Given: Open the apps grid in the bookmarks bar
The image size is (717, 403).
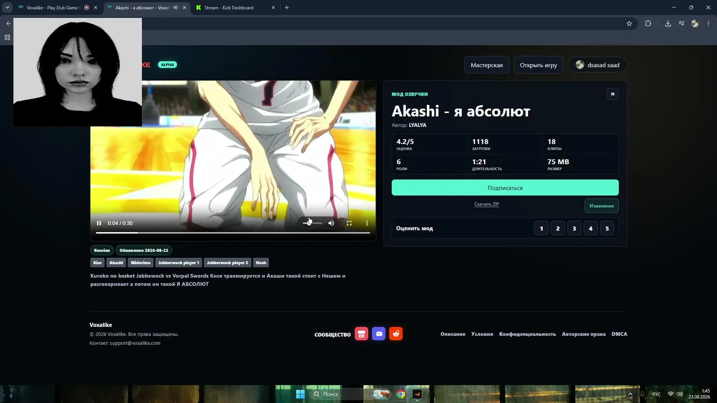Looking at the screenshot, I should (7, 38).
